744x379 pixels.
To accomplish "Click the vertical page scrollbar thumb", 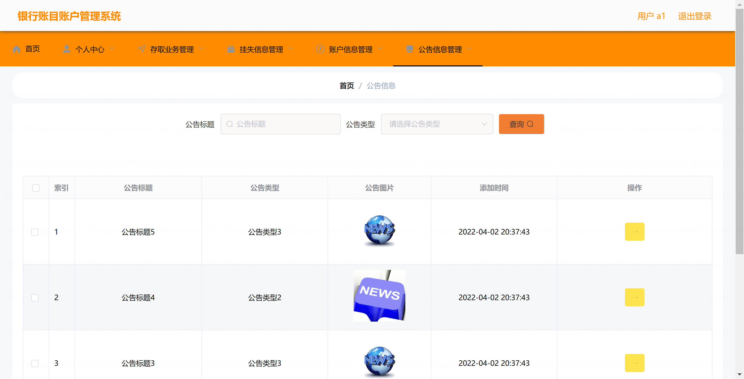I will point(739,132).
